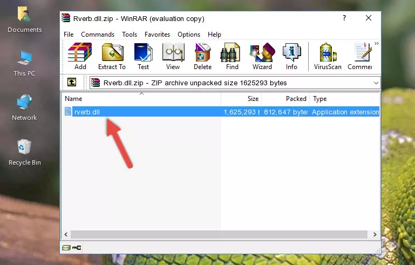Click the WinRAR title bar help question mark
The height and width of the screenshot is (265, 415).
(344, 18)
